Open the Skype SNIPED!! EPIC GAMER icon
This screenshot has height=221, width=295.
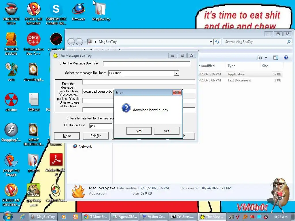56,13
